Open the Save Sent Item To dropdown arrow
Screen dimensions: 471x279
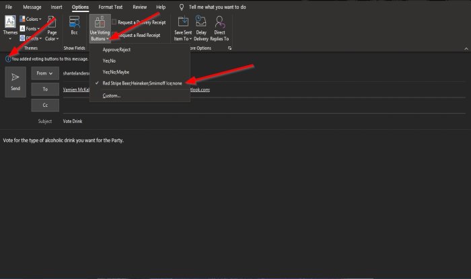pos(190,39)
